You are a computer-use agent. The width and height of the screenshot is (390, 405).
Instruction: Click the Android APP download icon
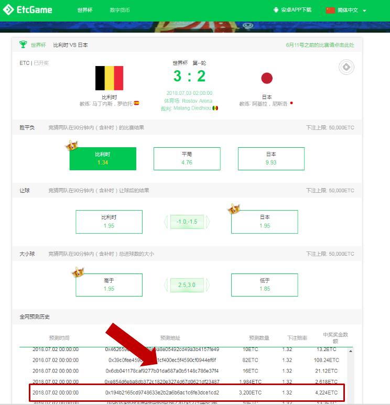pyautogui.click(x=276, y=10)
